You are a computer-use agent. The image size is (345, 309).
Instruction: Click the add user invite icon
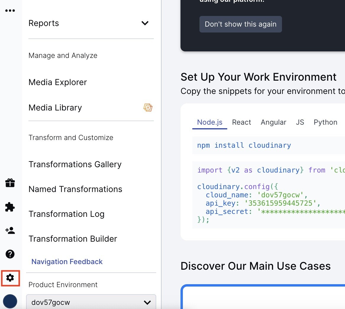coord(10,230)
